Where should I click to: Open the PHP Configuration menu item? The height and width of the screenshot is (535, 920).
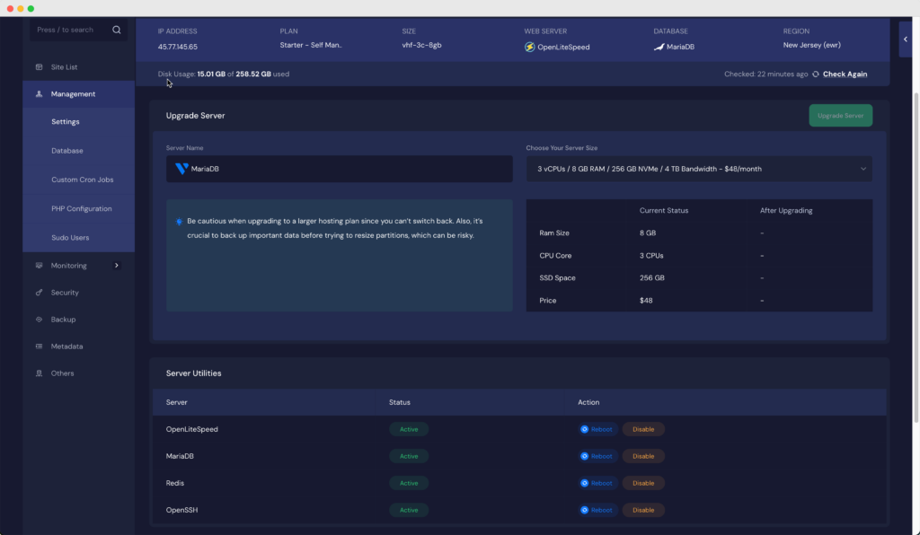(82, 209)
